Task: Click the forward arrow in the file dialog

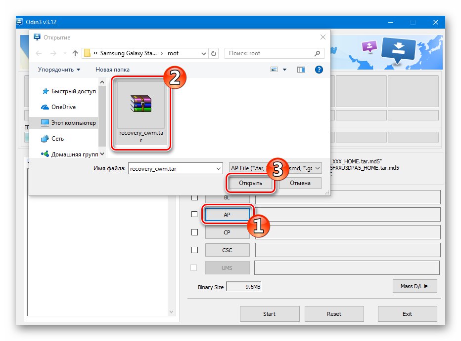Action: (x=53, y=53)
